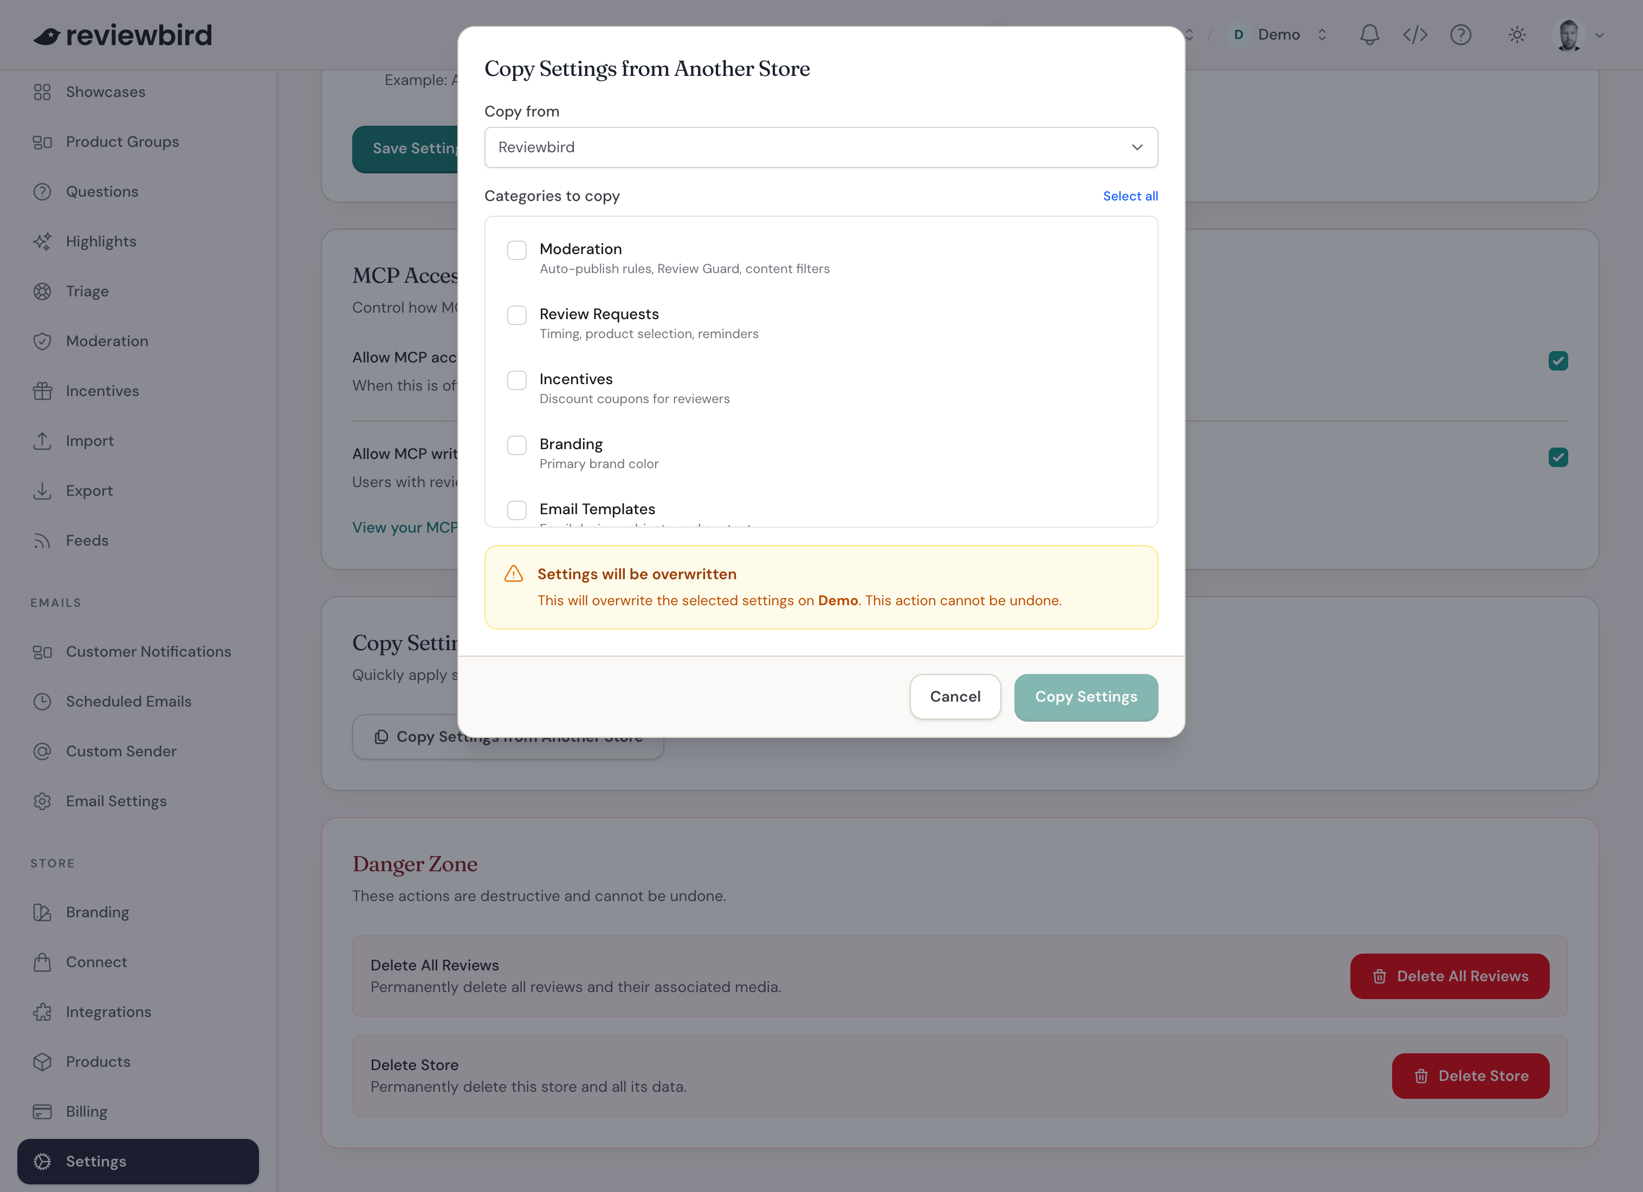
Task: Open the Copy from Reviewbird dropdown
Action: pyautogui.click(x=821, y=147)
